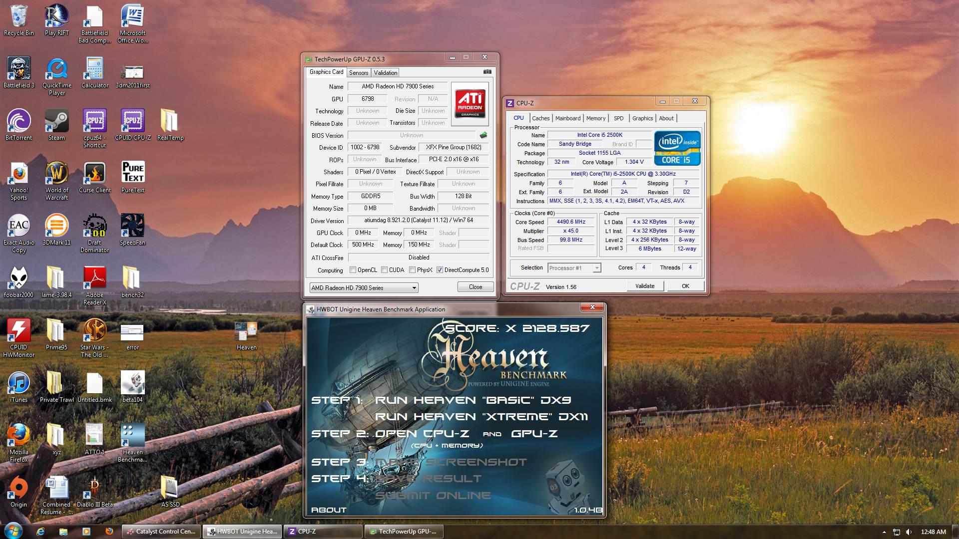Open 3DMark 11 shortcut
The height and width of the screenshot is (539, 959).
coord(57,230)
